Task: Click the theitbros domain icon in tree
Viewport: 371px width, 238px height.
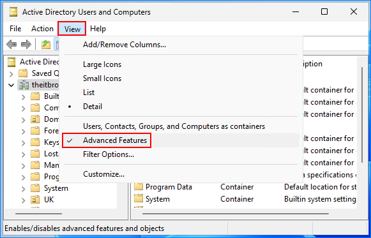Action: click(x=24, y=85)
